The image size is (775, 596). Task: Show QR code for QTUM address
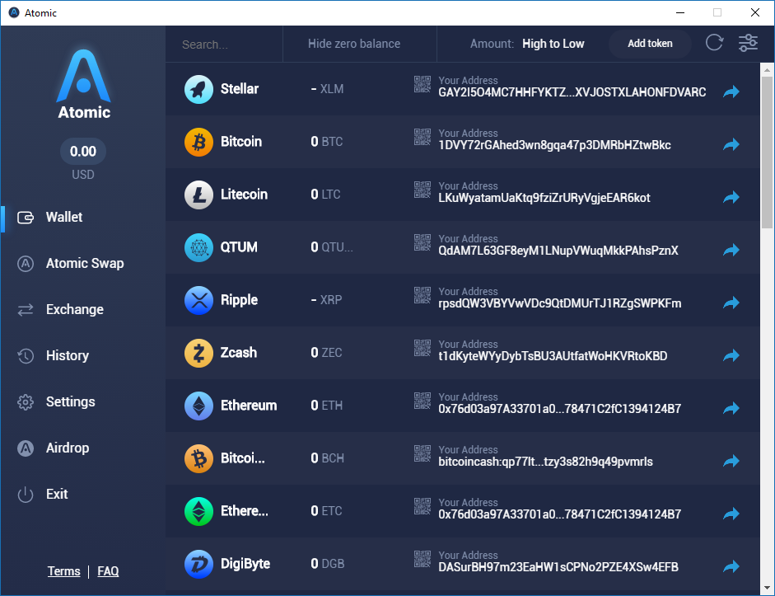click(x=423, y=242)
